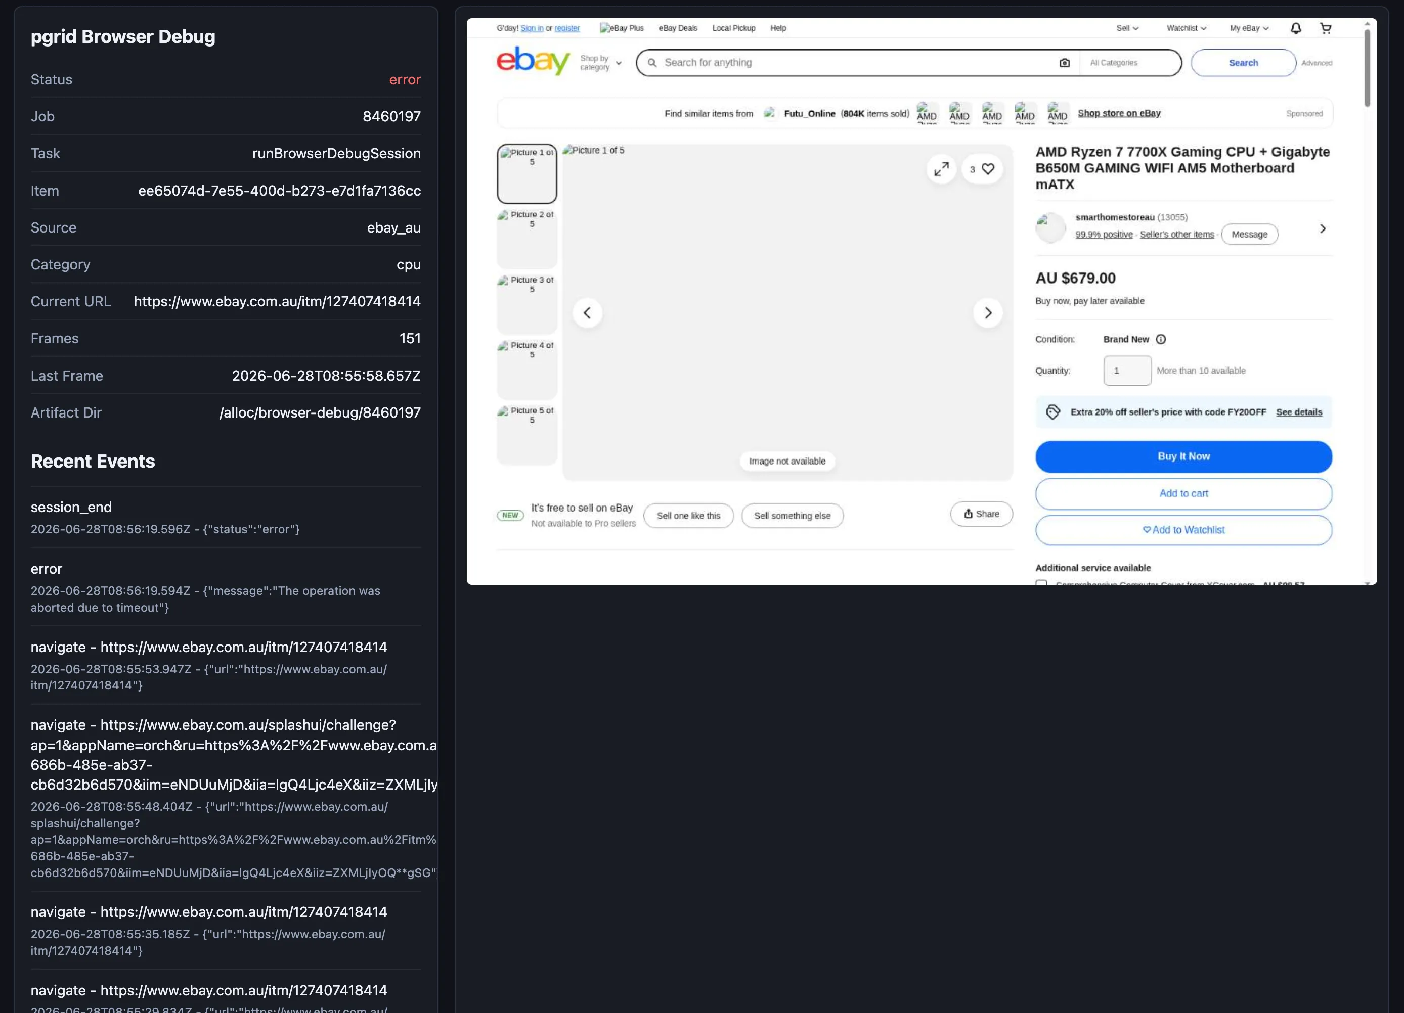The image size is (1404, 1013).
Task: Expand the Watchlist menu
Action: (x=1186, y=28)
